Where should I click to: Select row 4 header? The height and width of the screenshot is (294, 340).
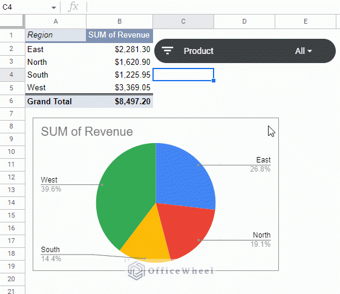(11, 75)
